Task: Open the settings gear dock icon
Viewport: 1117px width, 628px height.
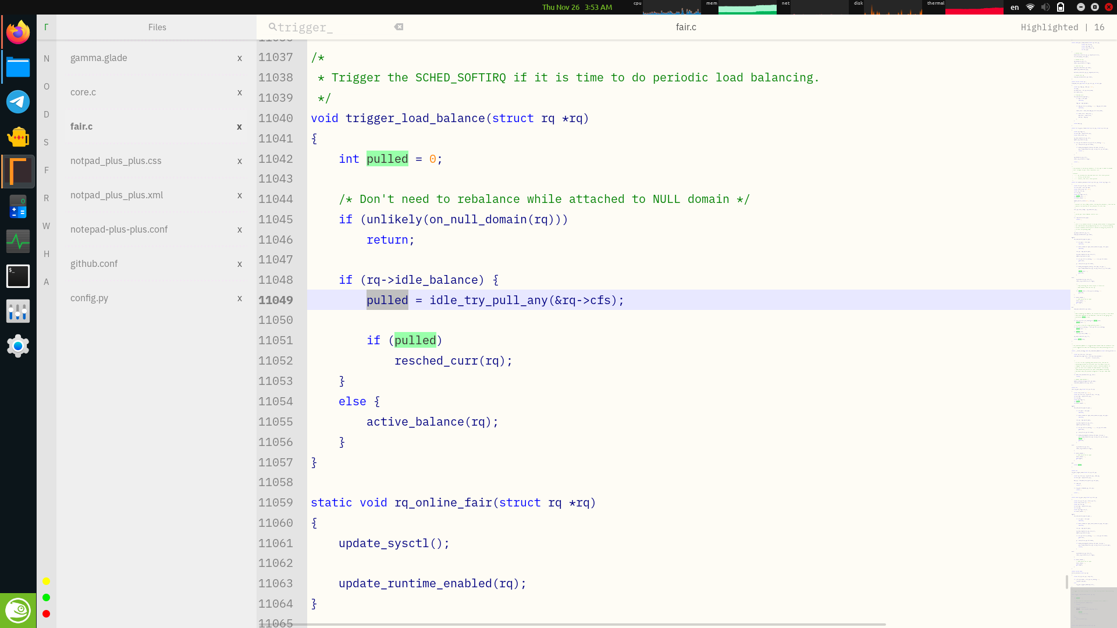Action: [x=18, y=346]
